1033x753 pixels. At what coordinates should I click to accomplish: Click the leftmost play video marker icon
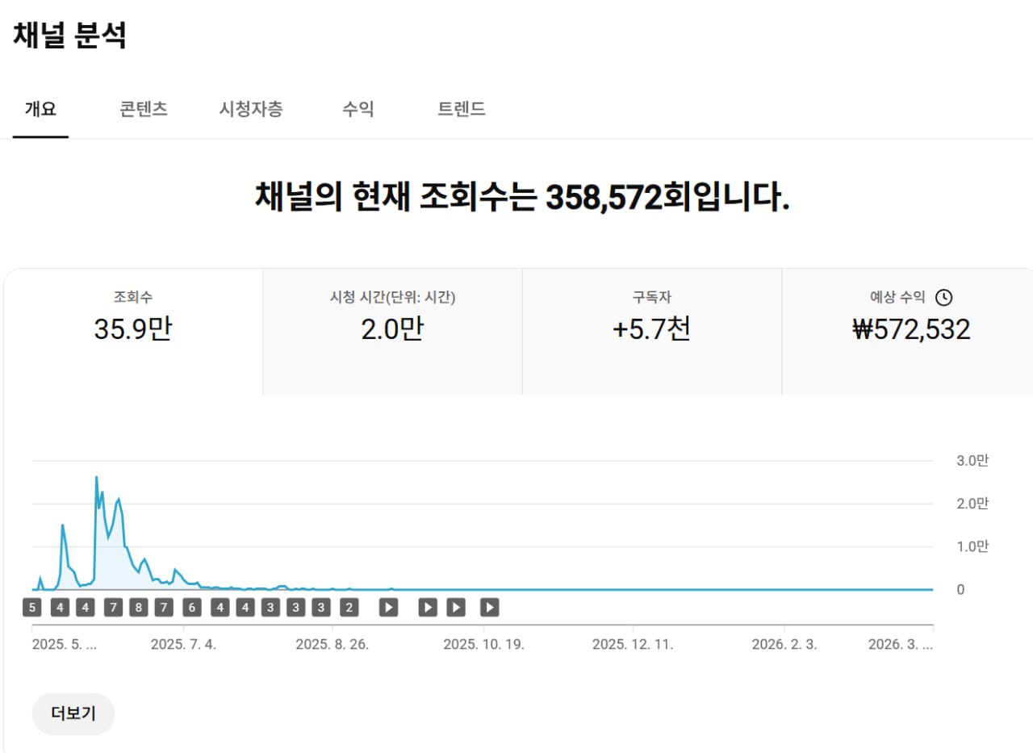click(388, 608)
